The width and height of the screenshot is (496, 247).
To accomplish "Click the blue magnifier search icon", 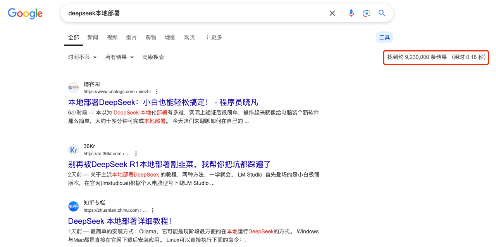I will (382, 13).
